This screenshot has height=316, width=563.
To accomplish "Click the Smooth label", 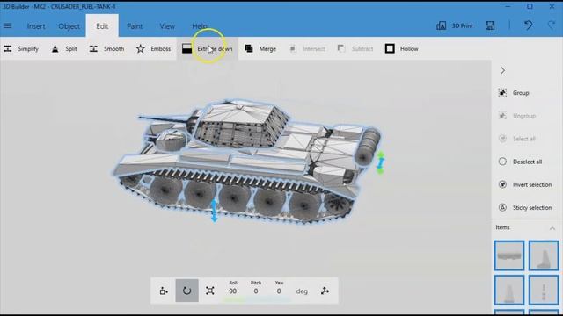I will click(x=113, y=49).
